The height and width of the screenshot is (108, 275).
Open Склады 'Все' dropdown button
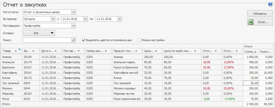(39, 33)
